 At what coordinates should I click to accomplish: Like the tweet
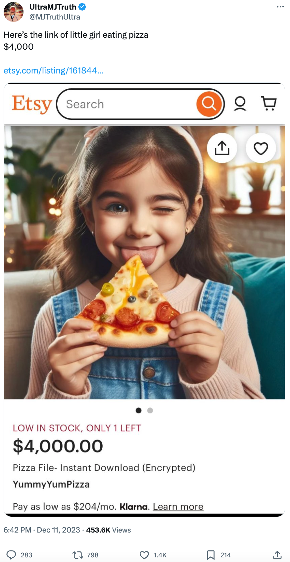(x=144, y=555)
